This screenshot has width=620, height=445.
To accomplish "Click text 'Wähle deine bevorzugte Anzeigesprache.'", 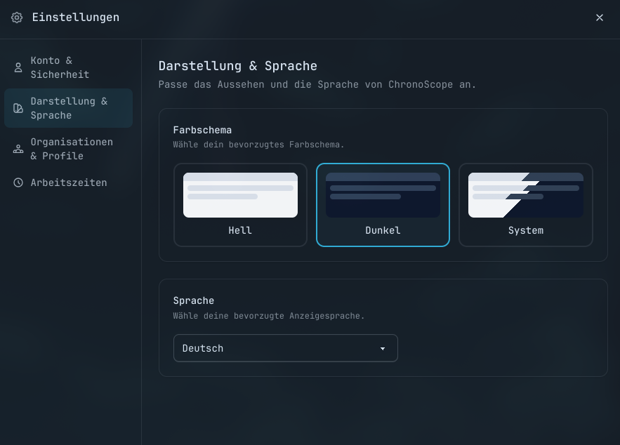I will pyautogui.click(x=269, y=316).
